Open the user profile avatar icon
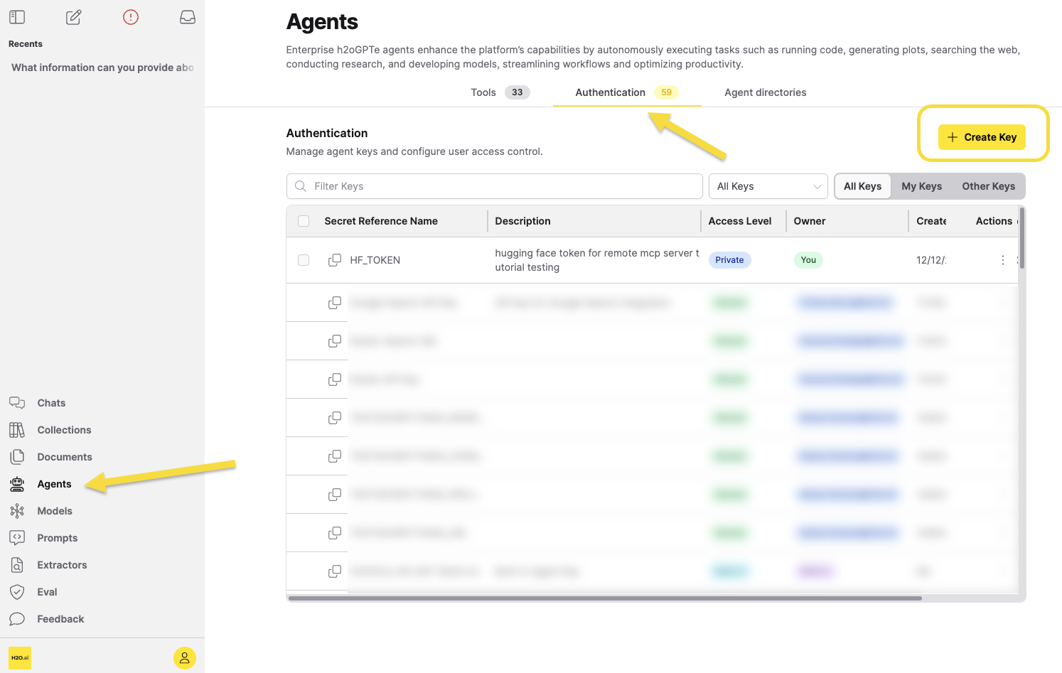 184,658
